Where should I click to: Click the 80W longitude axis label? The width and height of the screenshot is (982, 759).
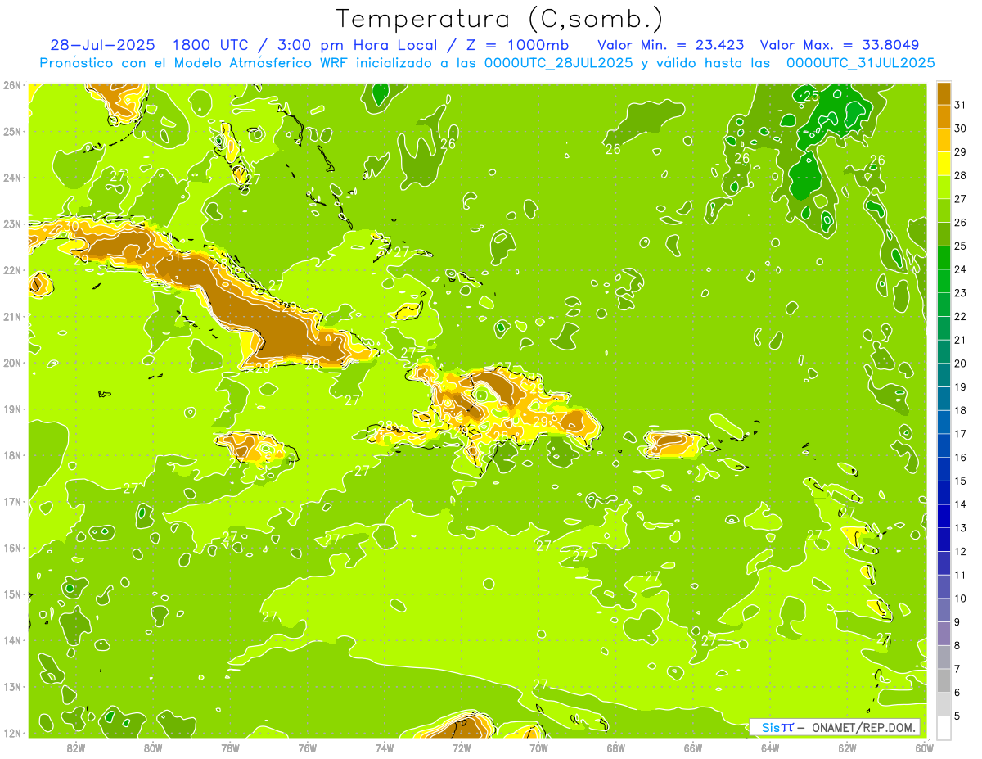click(153, 748)
